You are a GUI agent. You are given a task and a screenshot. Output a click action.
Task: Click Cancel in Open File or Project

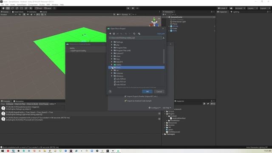pyautogui.click(x=159, y=92)
